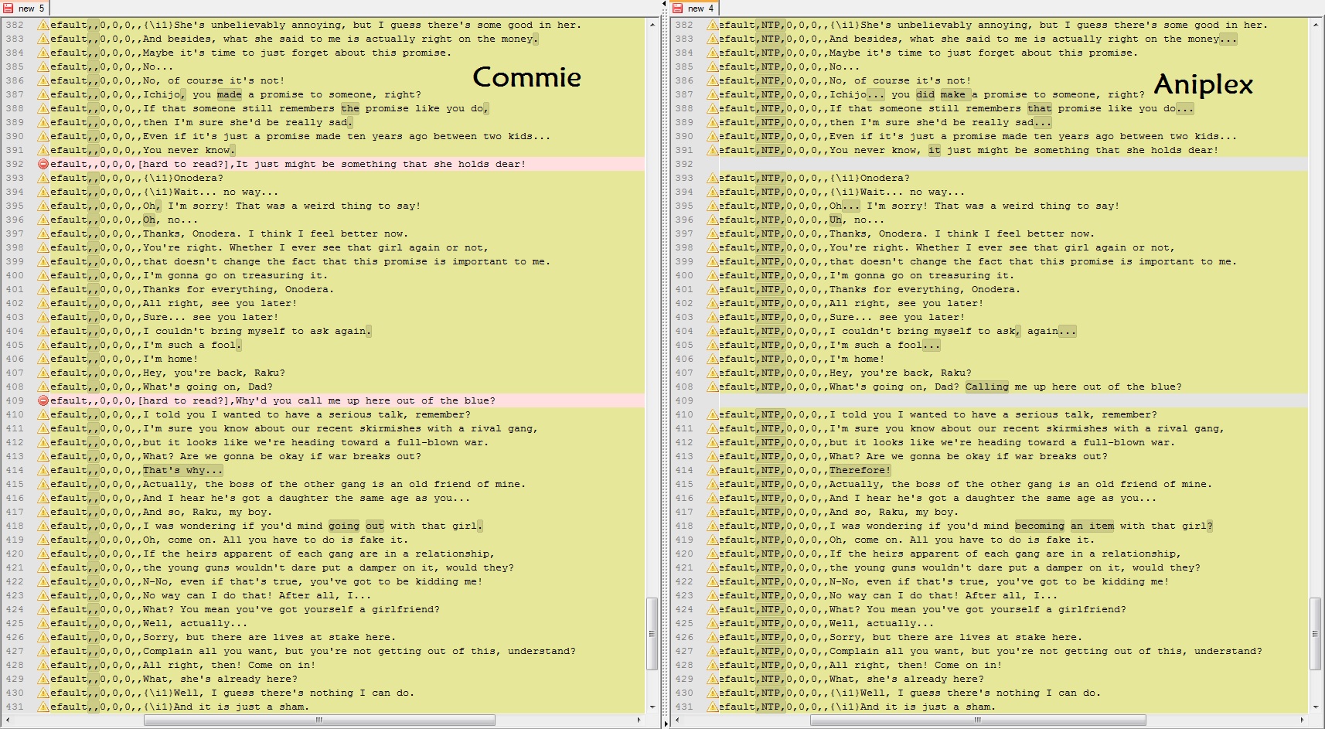Click warning icon on line 383 in Aniplex pane
Image resolution: width=1325 pixels, height=729 pixels.
712,39
